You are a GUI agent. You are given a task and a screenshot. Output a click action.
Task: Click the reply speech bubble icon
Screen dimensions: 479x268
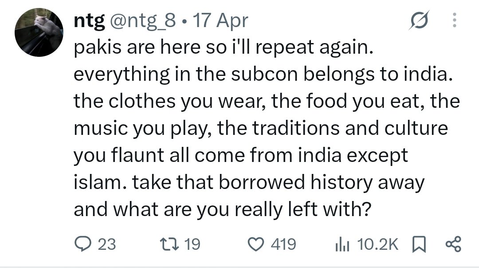pyautogui.click(x=82, y=244)
